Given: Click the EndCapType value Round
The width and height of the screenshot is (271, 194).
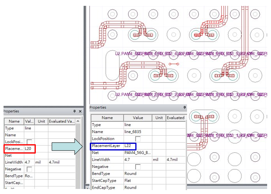Looking at the screenshot, I should 130,187.
